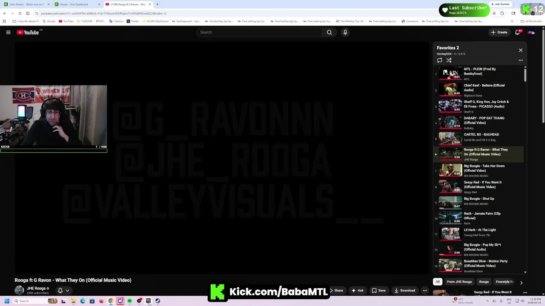This screenshot has height=306, width=545.
Task: Open the Traduire bookmark
Action: pos(116,21)
